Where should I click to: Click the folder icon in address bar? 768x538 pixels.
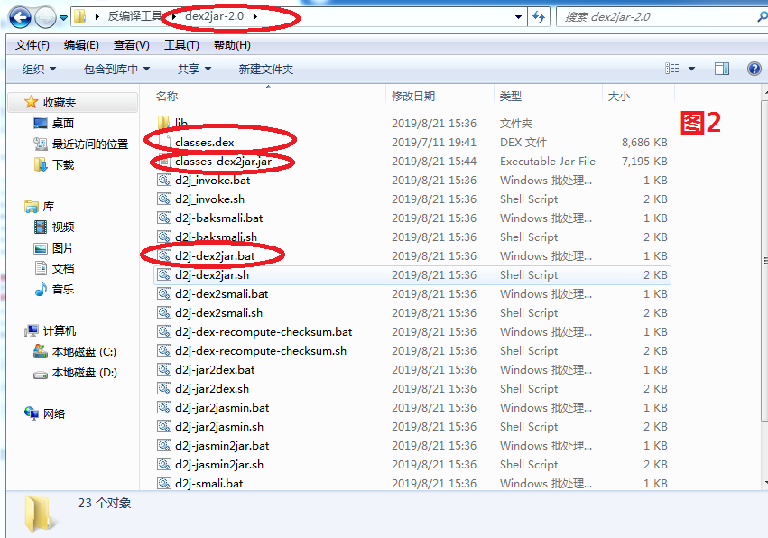coord(79,16)
